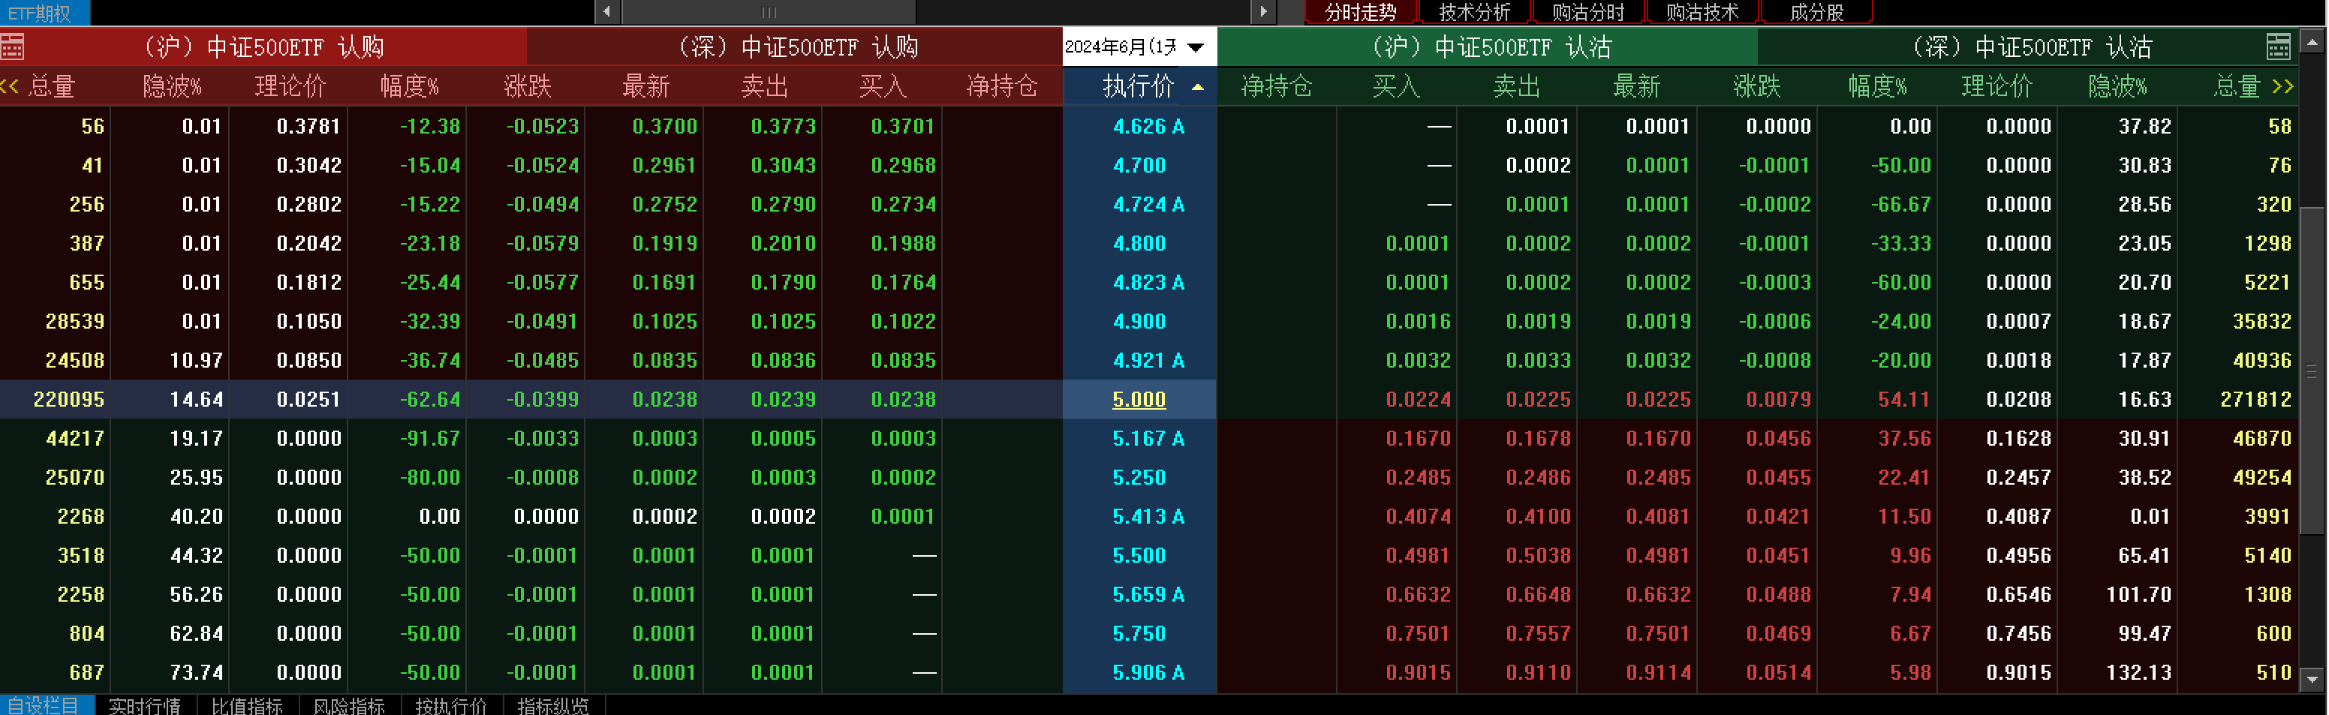Click the top scroll-left arrow button

606,12
